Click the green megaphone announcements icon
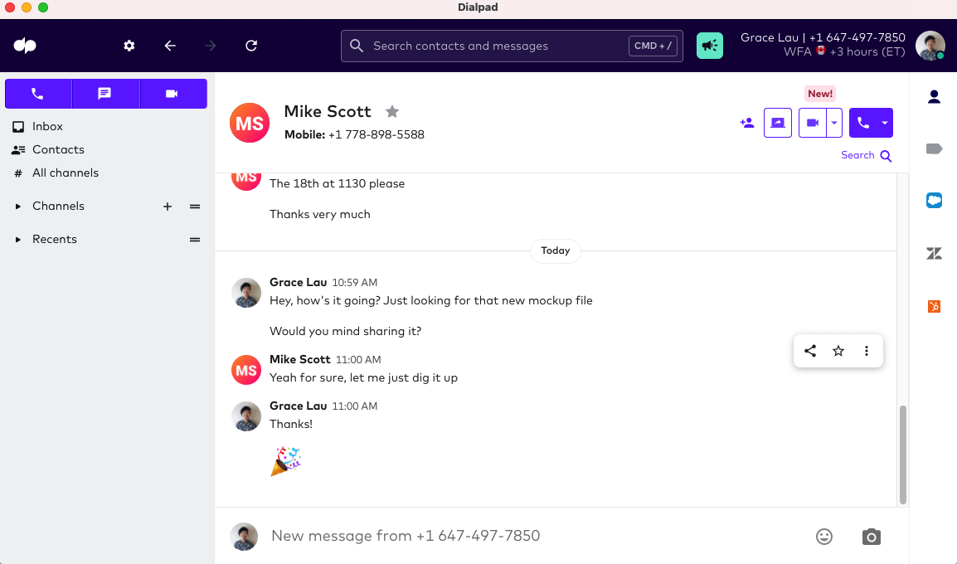 [x=710, y=46]
